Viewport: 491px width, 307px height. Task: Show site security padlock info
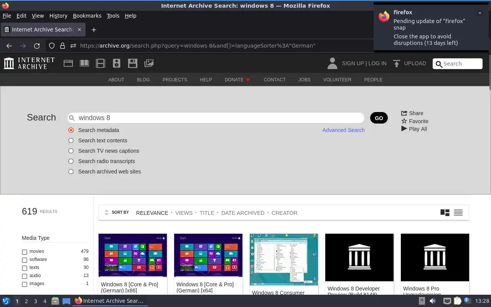coord(63,46)
